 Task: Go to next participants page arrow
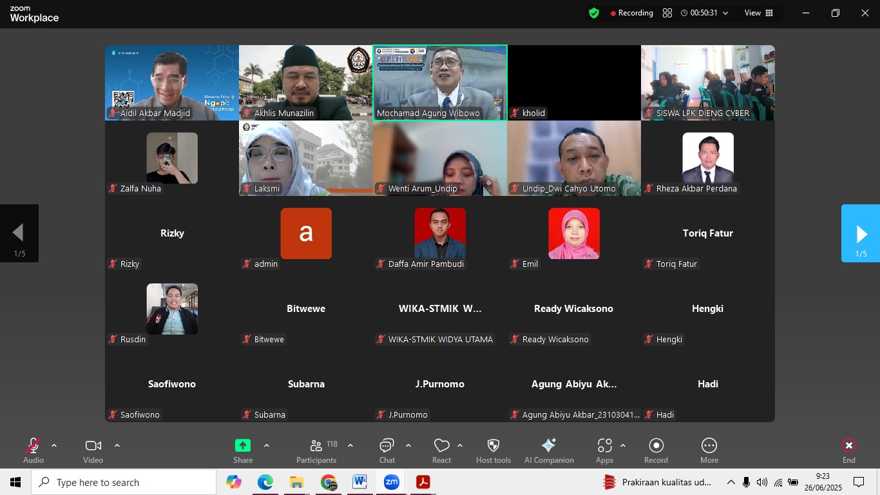pyautogui.click(x=861, y=233)
